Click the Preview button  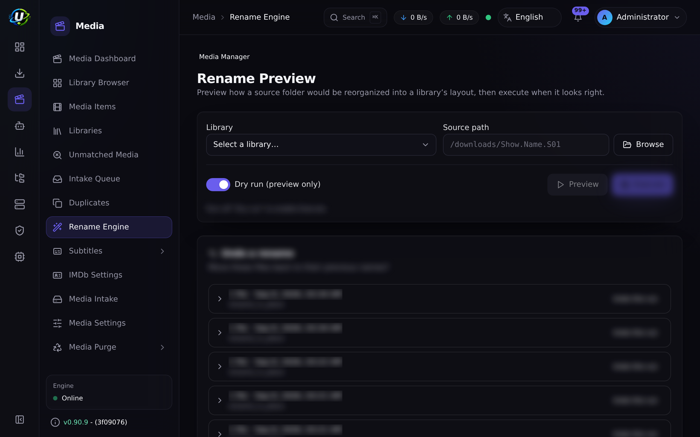[577, 184]
